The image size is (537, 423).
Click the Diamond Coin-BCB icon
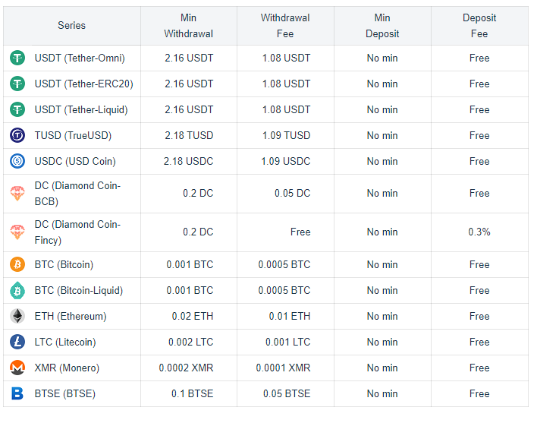pos(17,194)
